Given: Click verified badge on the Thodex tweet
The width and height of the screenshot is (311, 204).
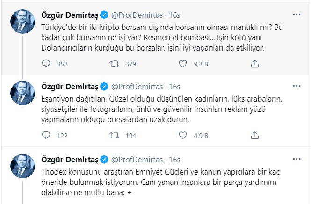Looking at the screenshot, I should click(105, 159).
